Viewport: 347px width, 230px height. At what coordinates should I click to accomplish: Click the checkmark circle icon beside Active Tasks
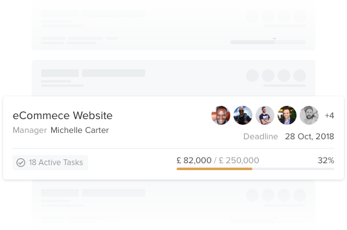click(x=21, y=163)
